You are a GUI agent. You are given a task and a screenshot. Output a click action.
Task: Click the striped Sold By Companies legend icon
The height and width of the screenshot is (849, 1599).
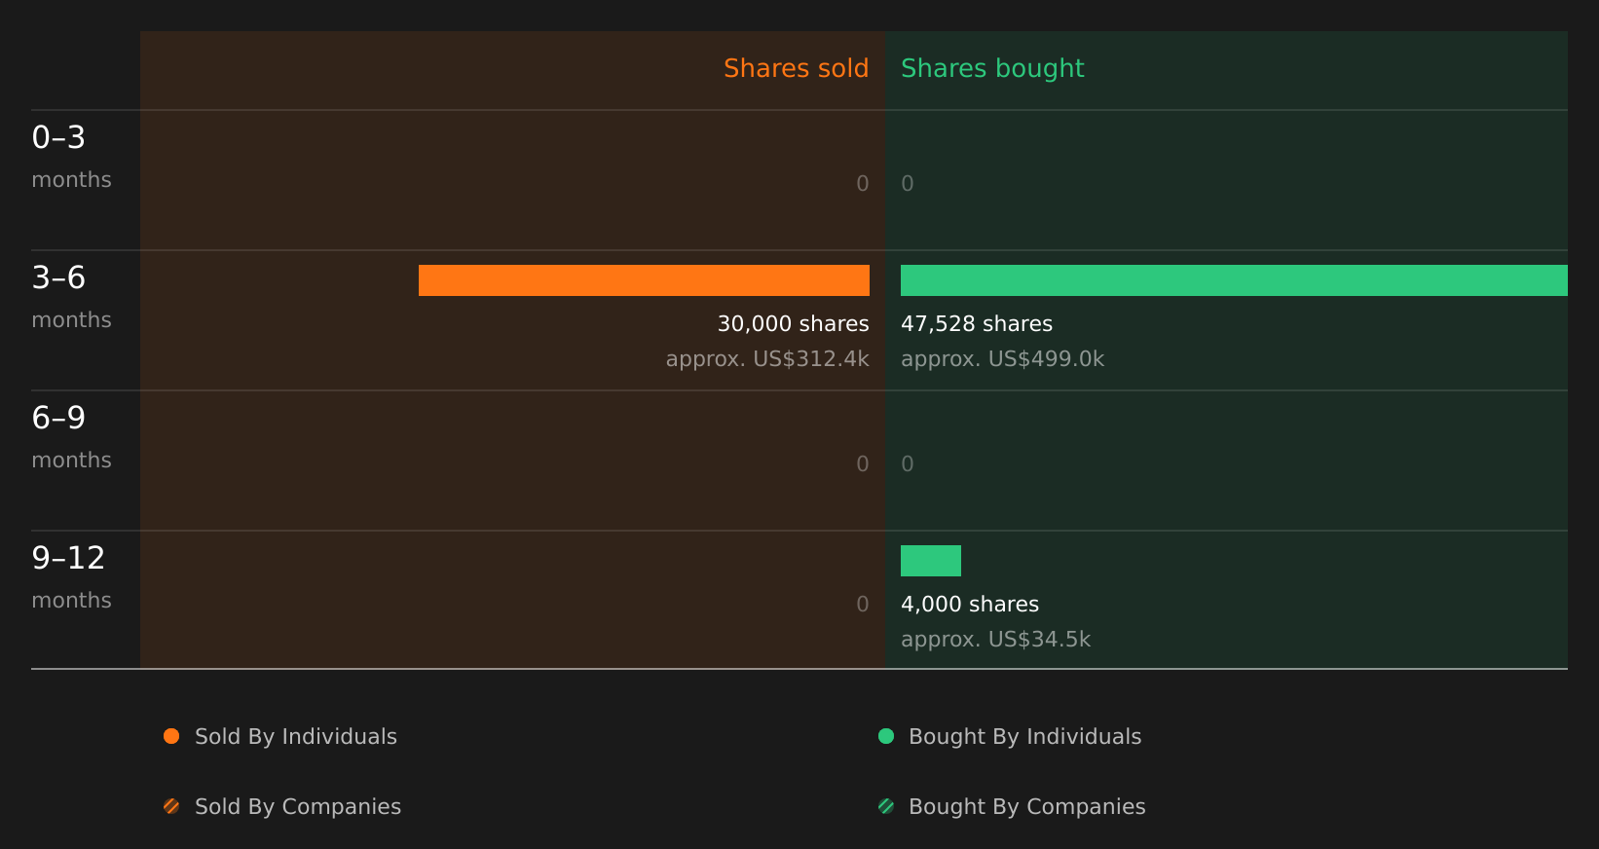[171, 806]
